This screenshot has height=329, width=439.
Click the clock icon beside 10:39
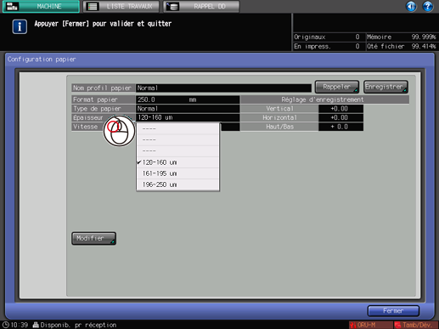6,325
